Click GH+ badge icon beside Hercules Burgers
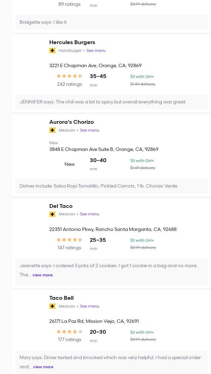 52,51
